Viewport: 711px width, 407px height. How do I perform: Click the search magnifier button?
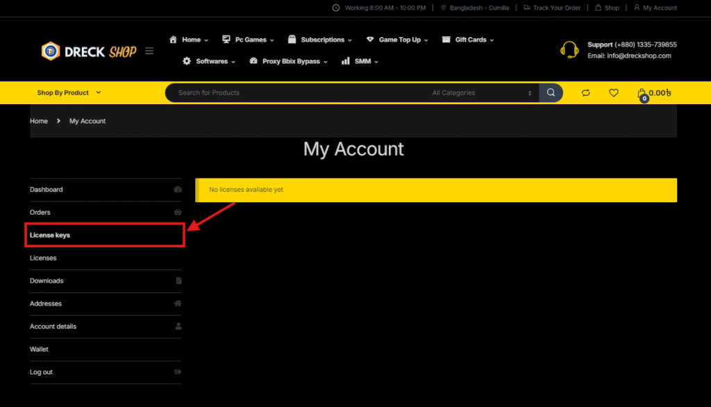[551, 92]
